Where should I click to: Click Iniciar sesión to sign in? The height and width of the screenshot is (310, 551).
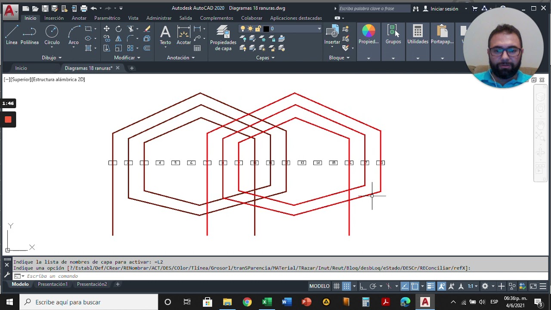coord(444,9)
